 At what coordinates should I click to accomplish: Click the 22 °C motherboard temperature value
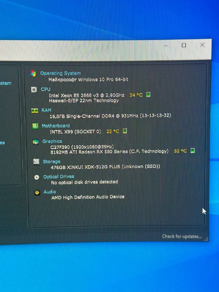click(113, 131)
